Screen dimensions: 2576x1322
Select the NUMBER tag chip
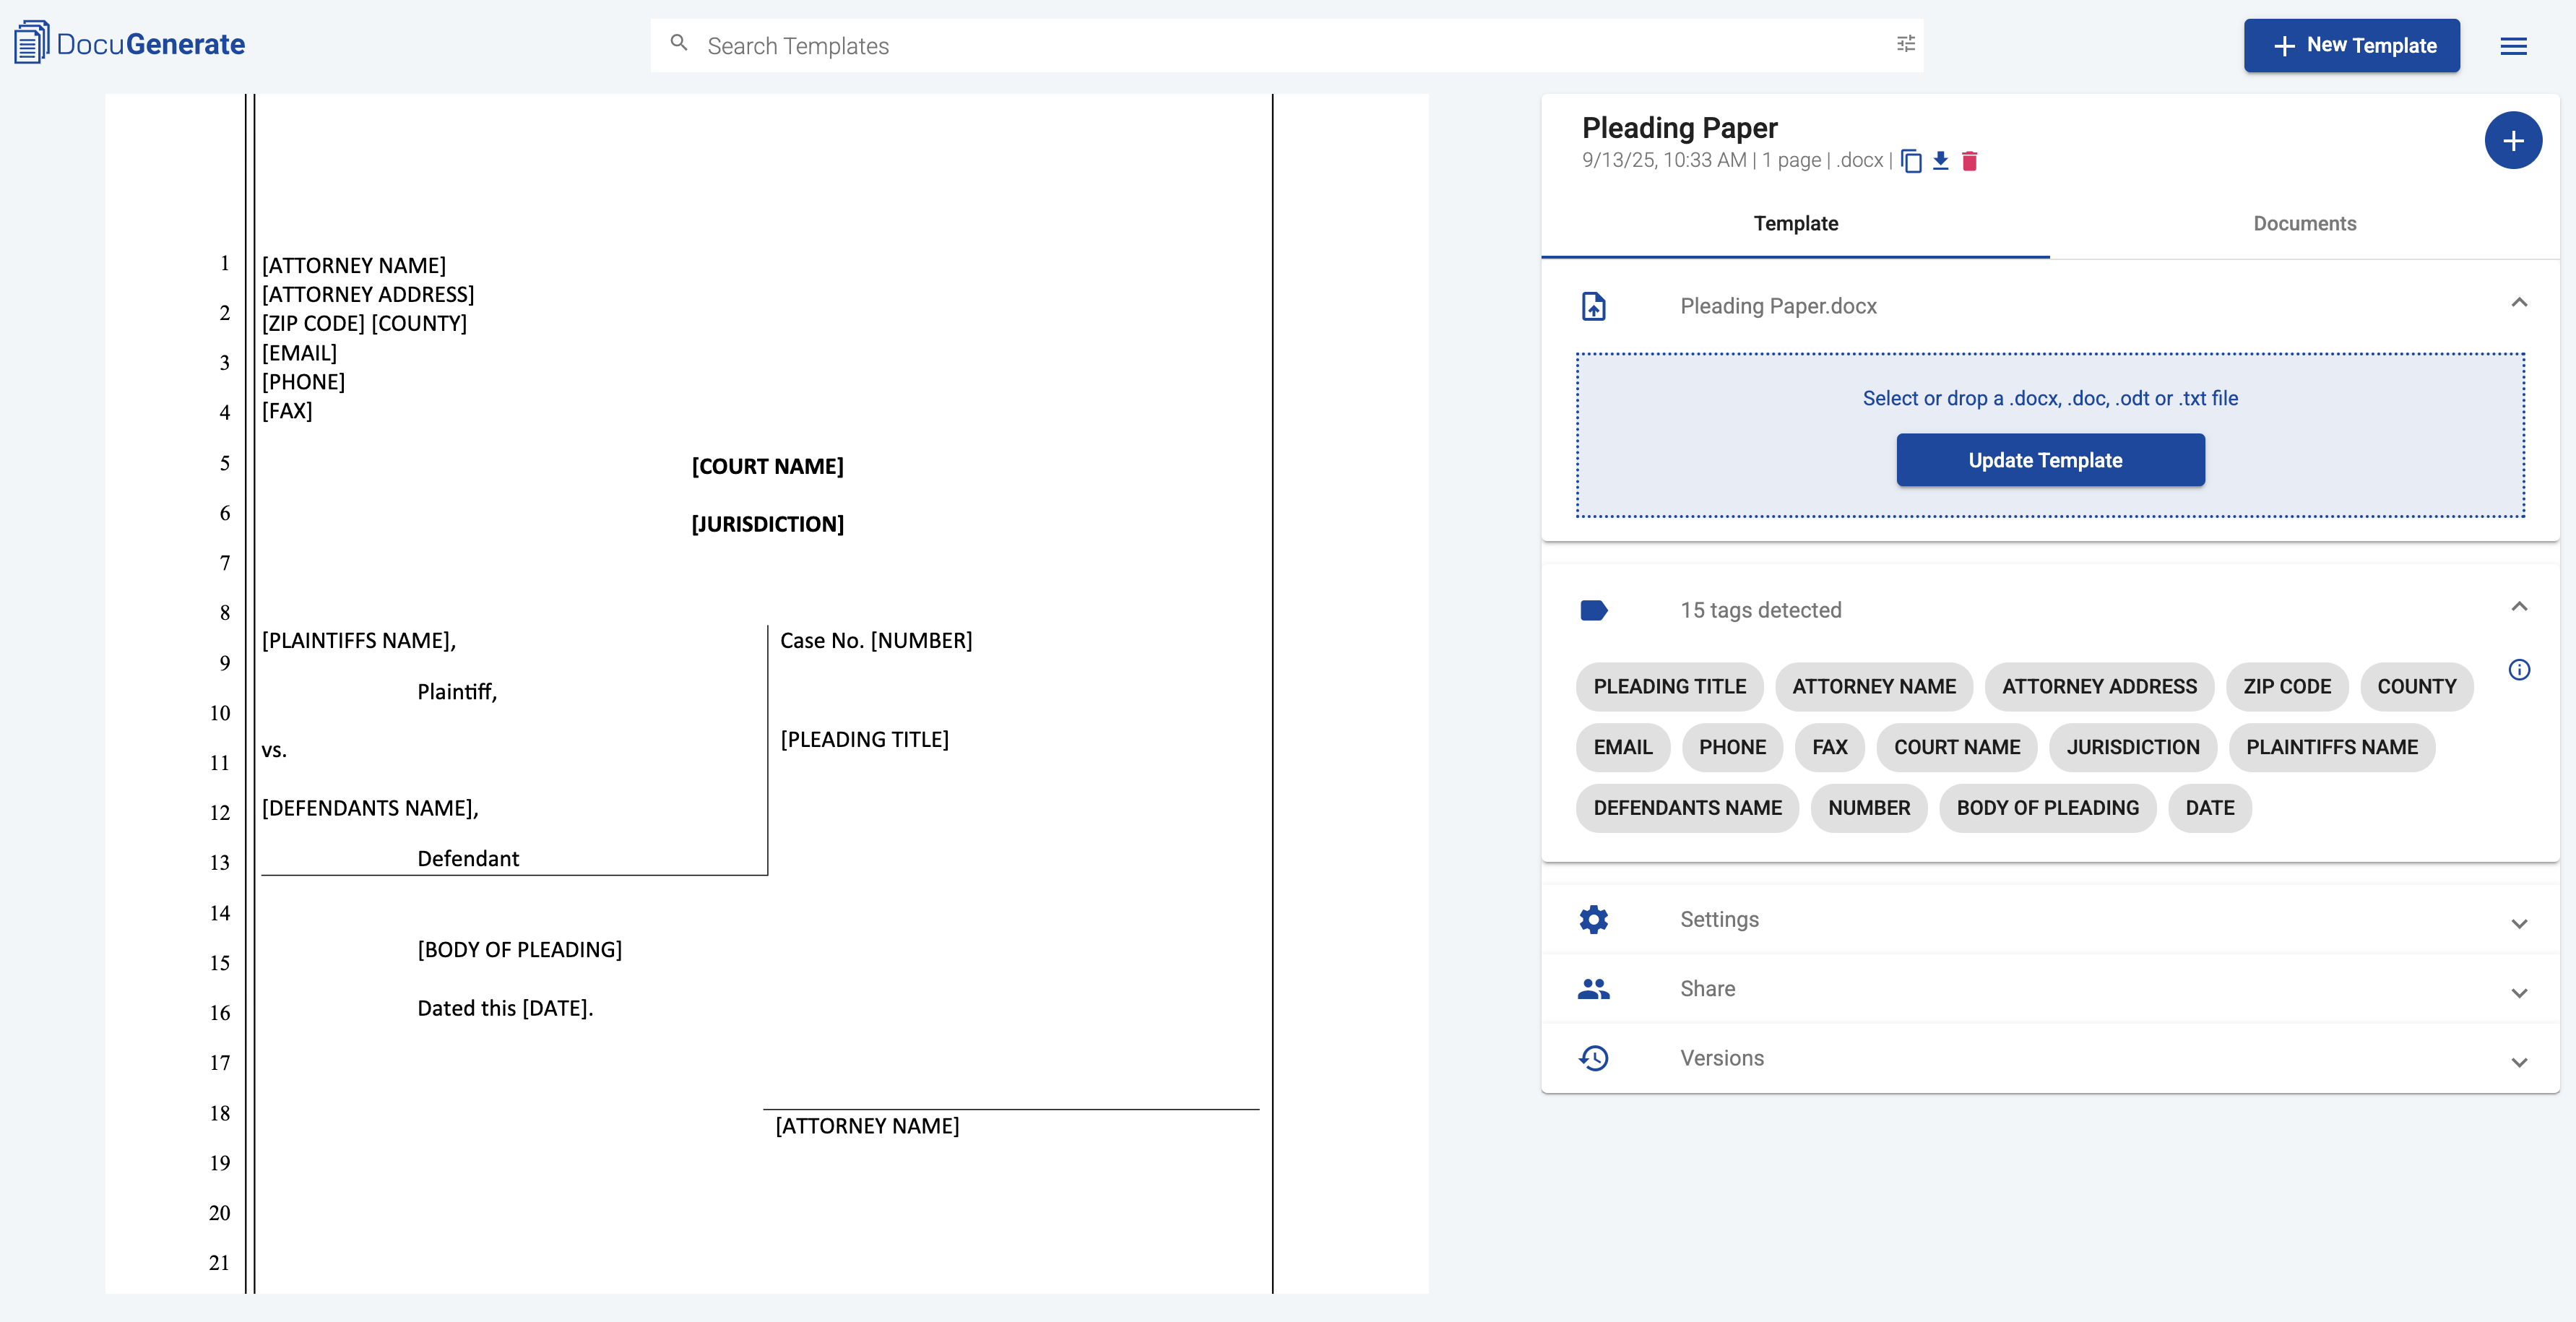pyautogui.click(x=1868, y=808)
